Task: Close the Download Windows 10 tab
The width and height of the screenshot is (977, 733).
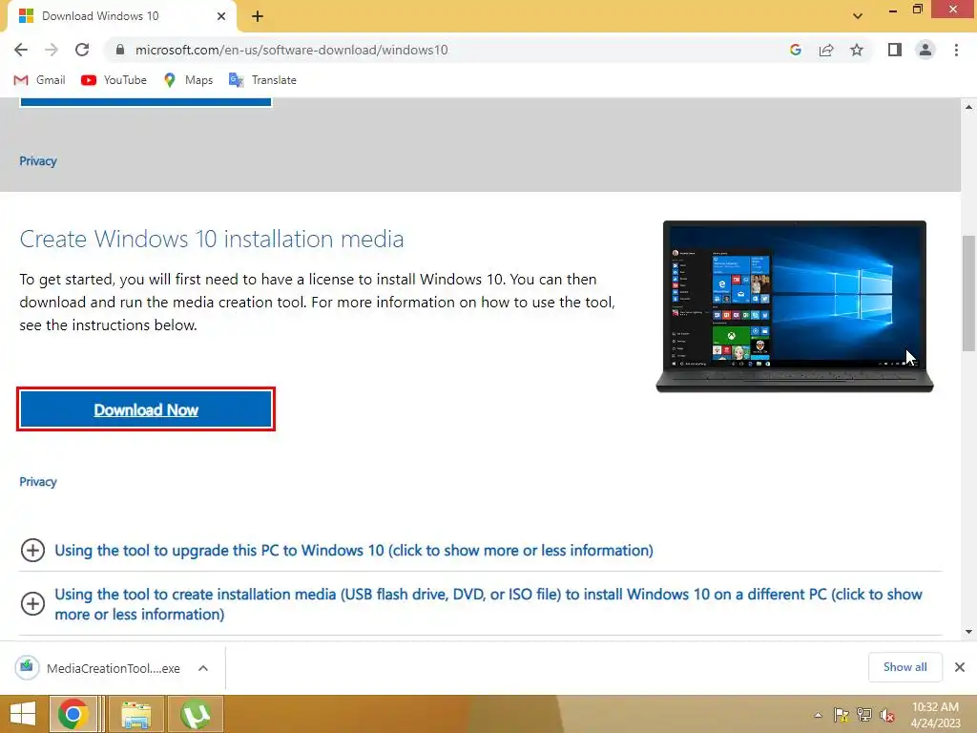Action: click(221, 16)
